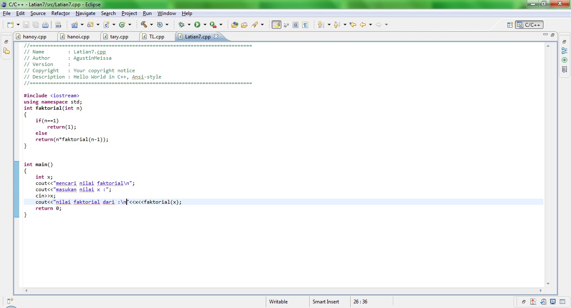Minimize the editor area
This screenshot has height=308, width=571.
click(x=545, y=35)
